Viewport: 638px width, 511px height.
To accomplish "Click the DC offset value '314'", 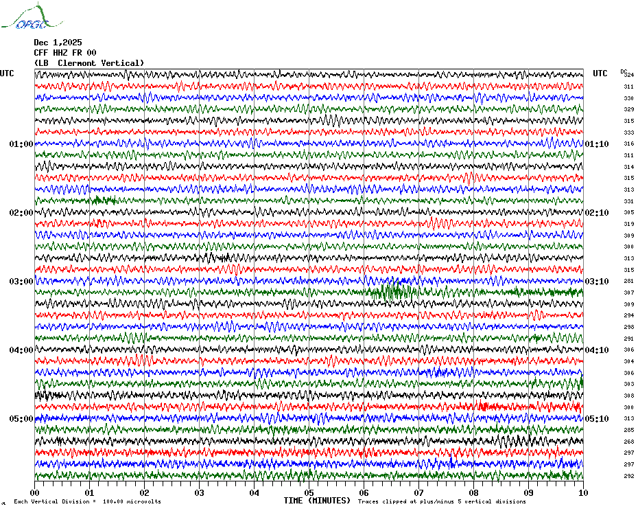I will tap(629, 167).
